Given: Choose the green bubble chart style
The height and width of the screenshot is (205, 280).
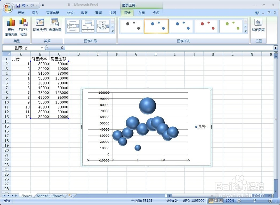Looking at the screenshot, I should (231, 26).
